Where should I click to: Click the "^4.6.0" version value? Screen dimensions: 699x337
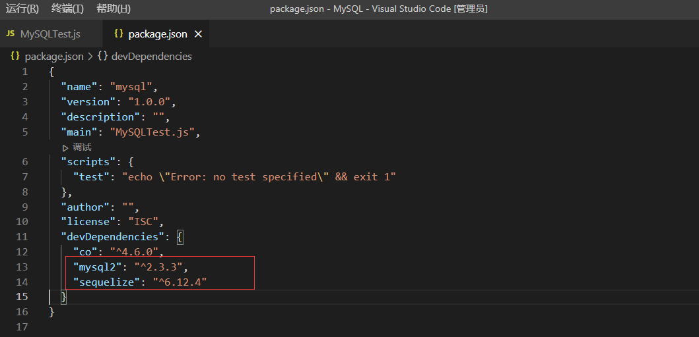pos(134,252)
